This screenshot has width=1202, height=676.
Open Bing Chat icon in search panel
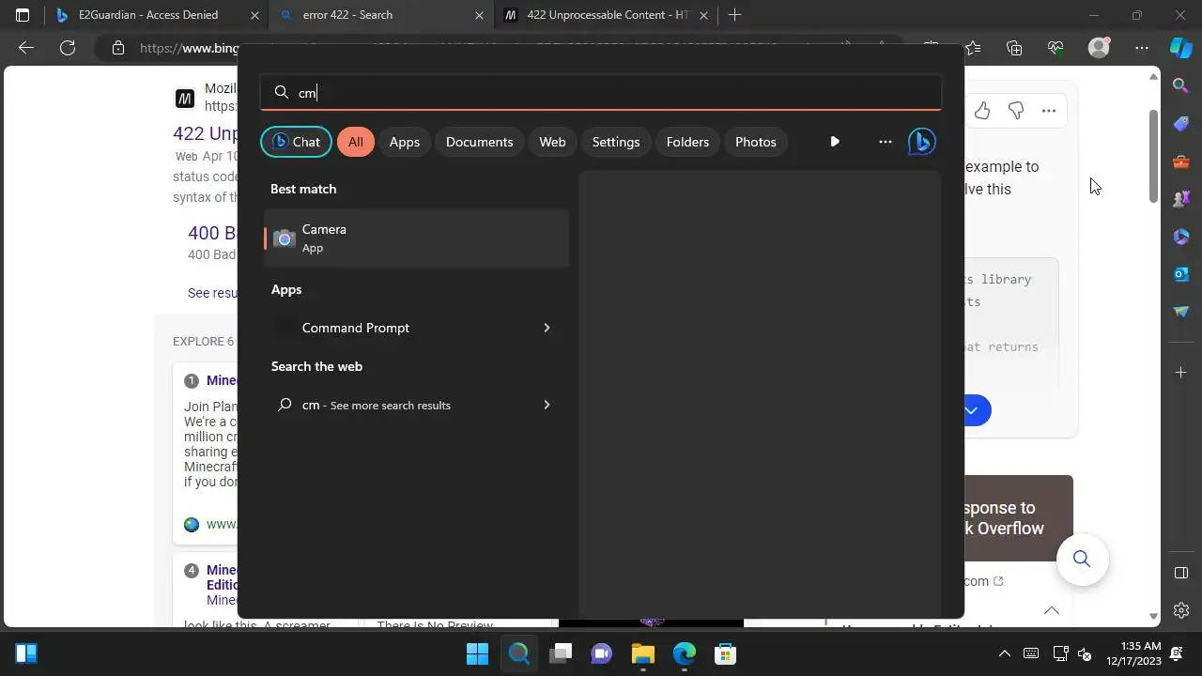921,142
